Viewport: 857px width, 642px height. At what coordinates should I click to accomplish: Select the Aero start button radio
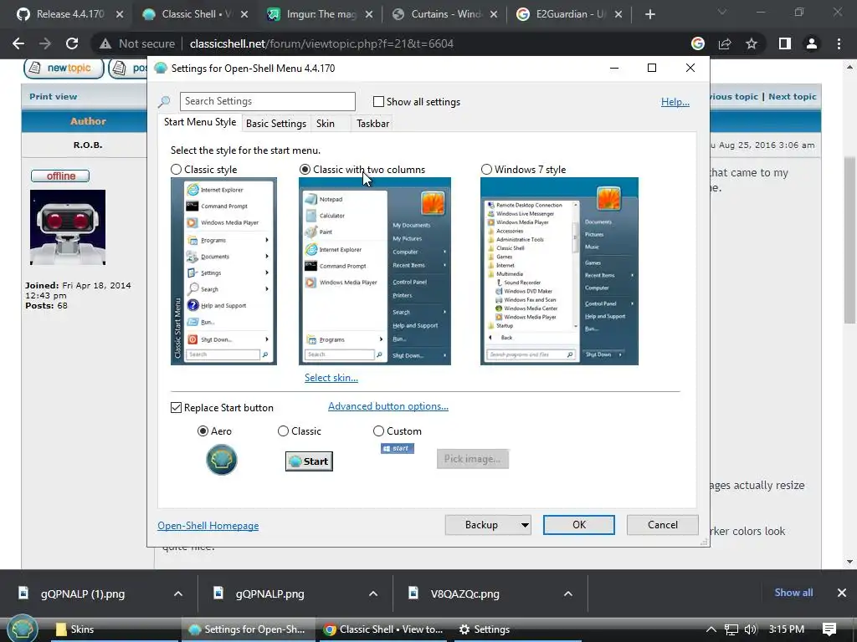pyautogui.click(x=203, y=431)
